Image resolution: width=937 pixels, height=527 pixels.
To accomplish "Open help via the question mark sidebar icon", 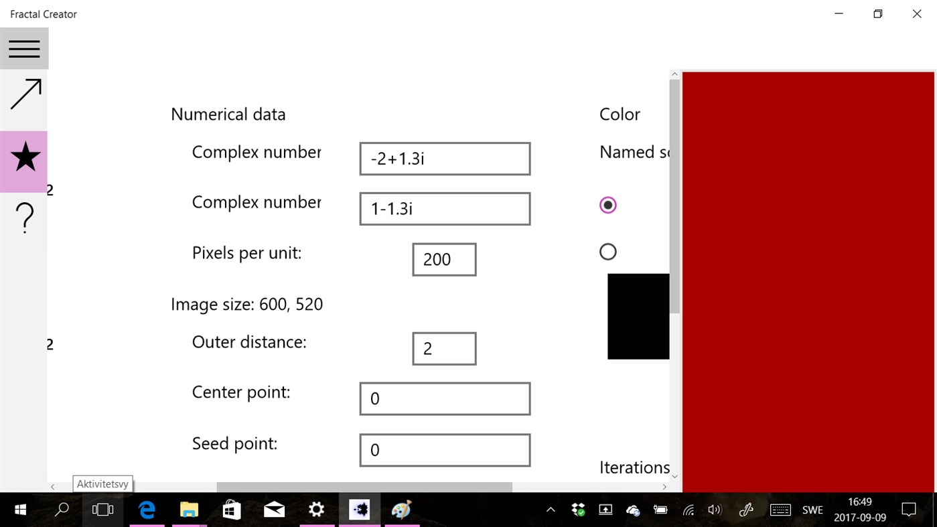I will (24, 218).
